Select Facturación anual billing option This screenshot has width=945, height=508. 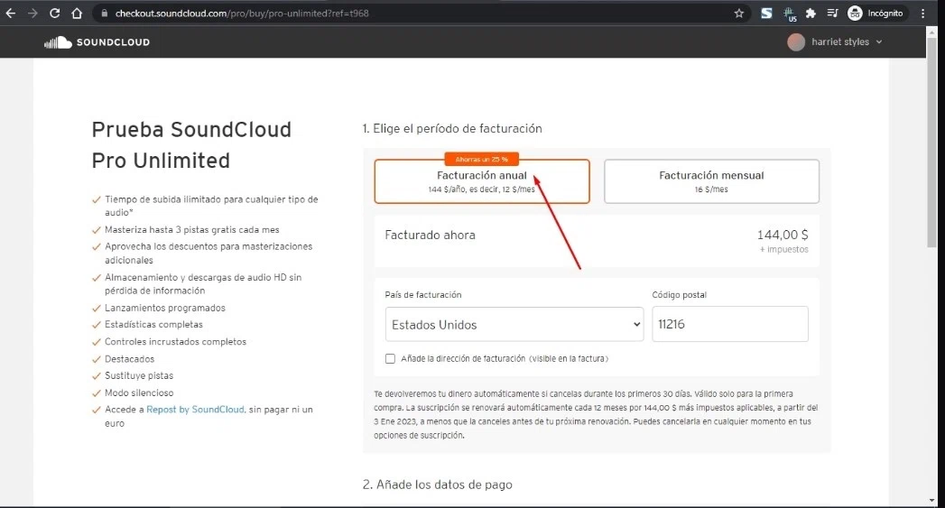[482, 181]
